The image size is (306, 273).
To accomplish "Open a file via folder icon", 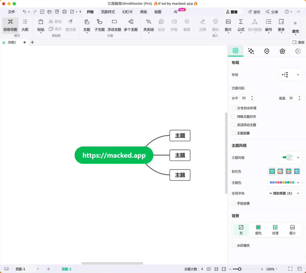I will coord(50,12).
